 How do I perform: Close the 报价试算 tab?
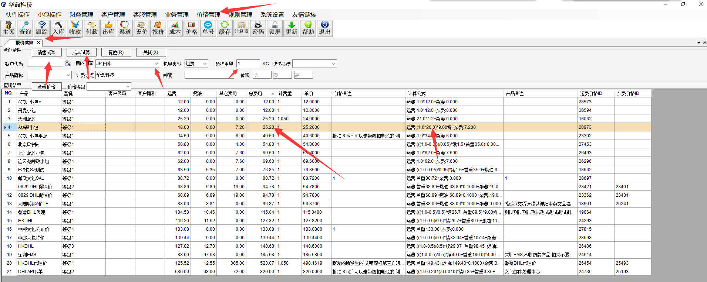click(x=38, y=42)
